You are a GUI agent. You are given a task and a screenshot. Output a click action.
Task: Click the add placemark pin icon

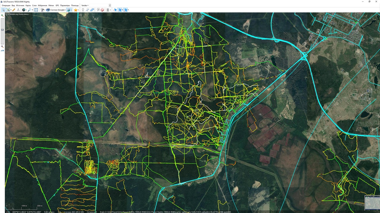point(83,10)
